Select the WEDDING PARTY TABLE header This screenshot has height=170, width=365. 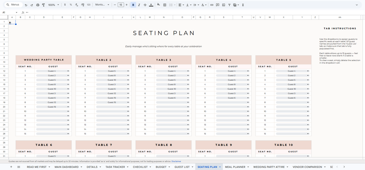44,60
